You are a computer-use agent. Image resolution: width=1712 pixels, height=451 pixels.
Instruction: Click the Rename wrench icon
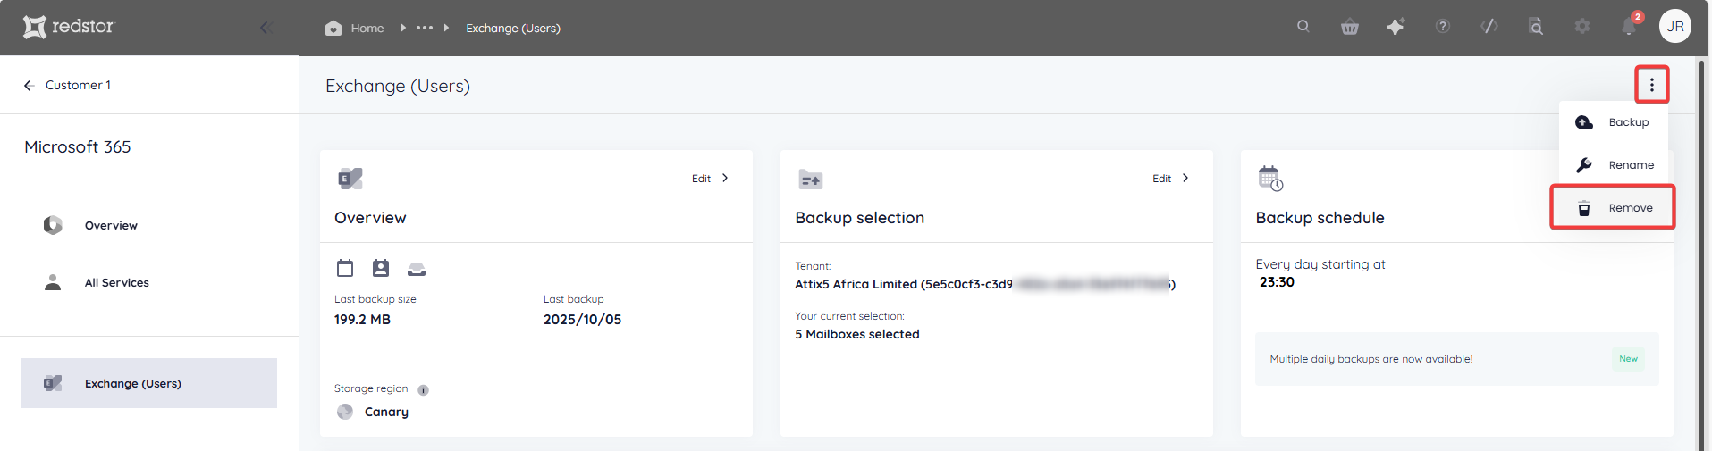point(1583,165)
